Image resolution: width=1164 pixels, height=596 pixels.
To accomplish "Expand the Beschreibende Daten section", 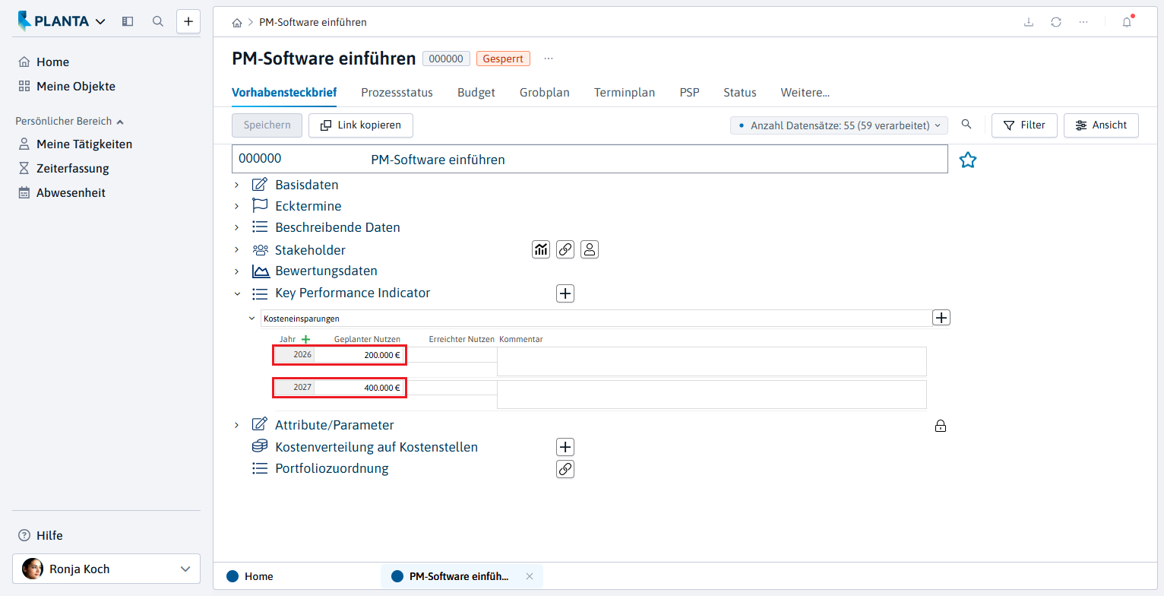I will point(237,227).
